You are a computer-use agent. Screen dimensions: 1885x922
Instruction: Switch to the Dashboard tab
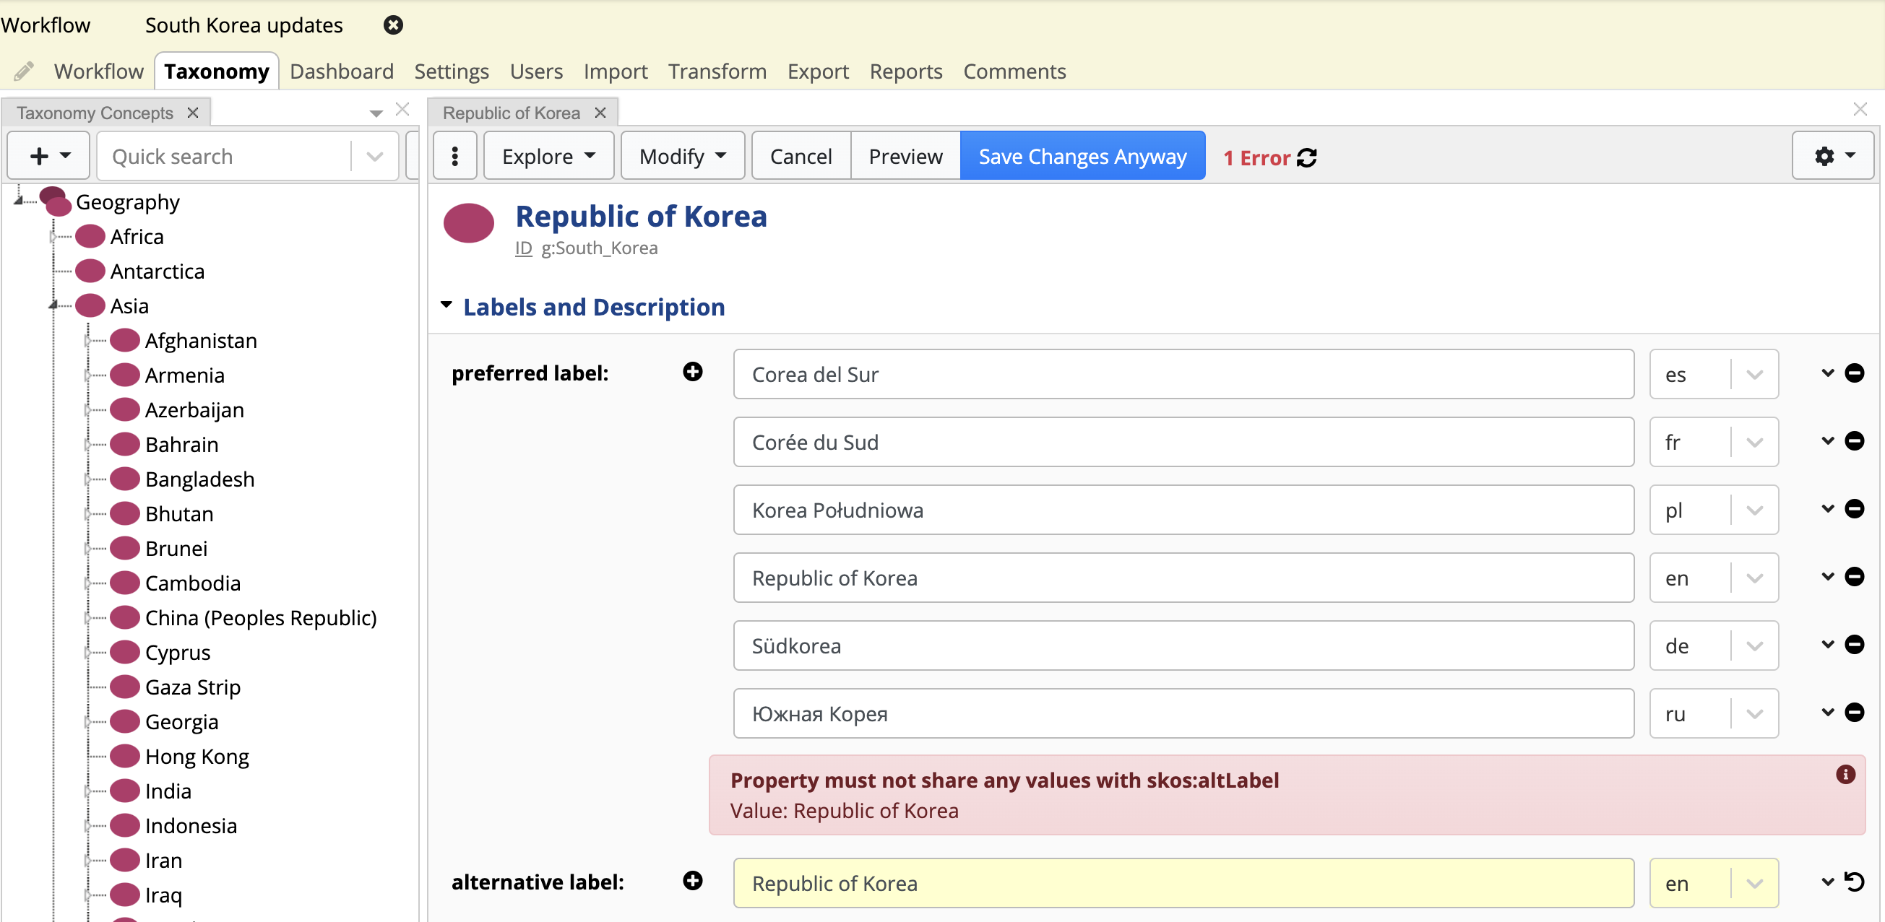(342, 71)
